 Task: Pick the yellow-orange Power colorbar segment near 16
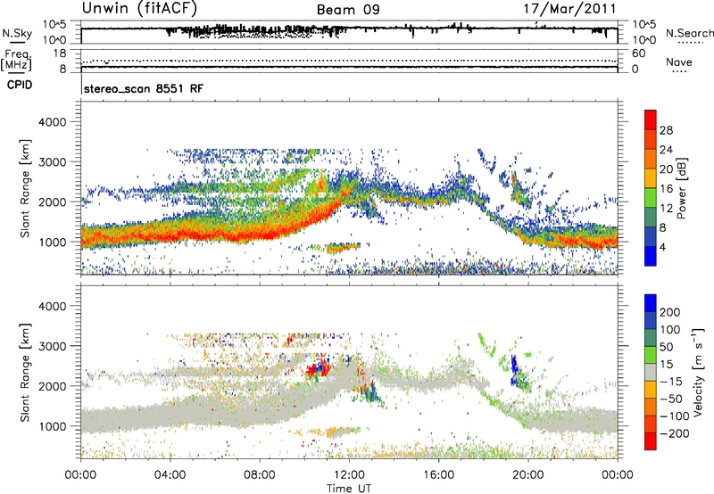651,177
